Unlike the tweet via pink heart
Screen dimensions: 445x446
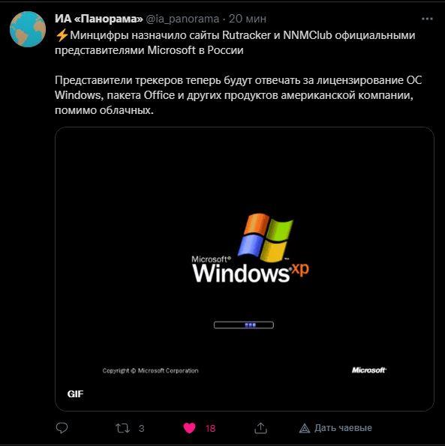(189, 428)
